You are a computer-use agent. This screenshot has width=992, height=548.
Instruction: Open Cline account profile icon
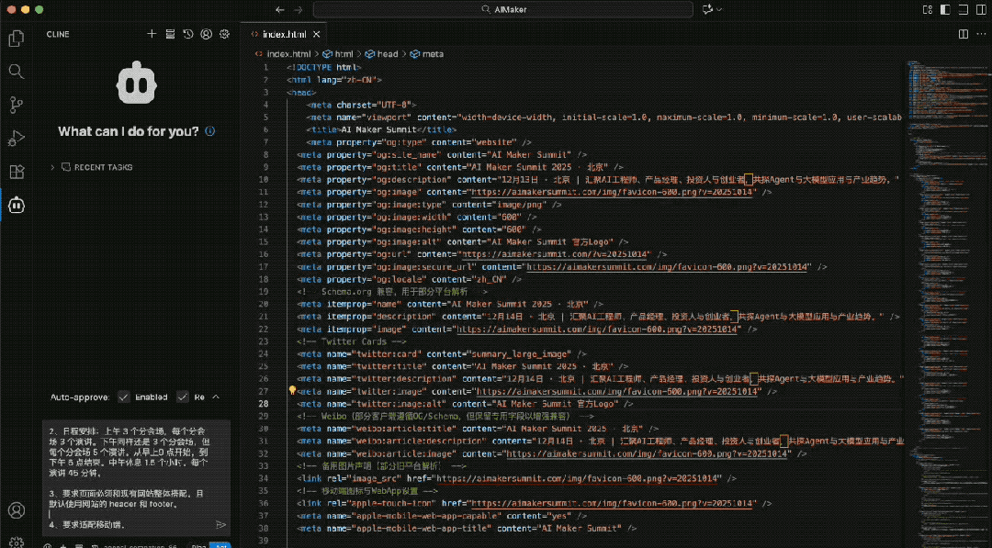[206, 34]
